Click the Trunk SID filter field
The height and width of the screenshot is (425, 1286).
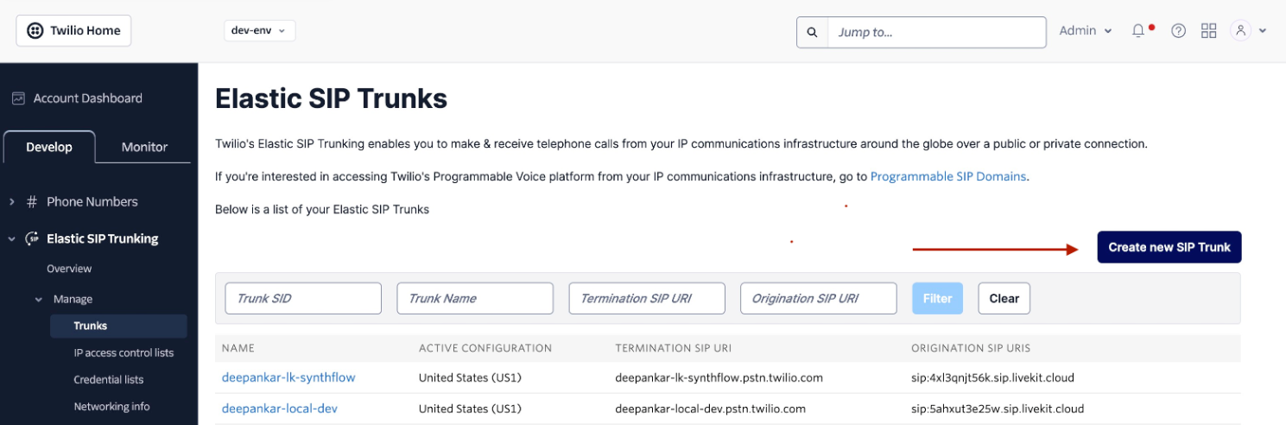tap(303, 298)
